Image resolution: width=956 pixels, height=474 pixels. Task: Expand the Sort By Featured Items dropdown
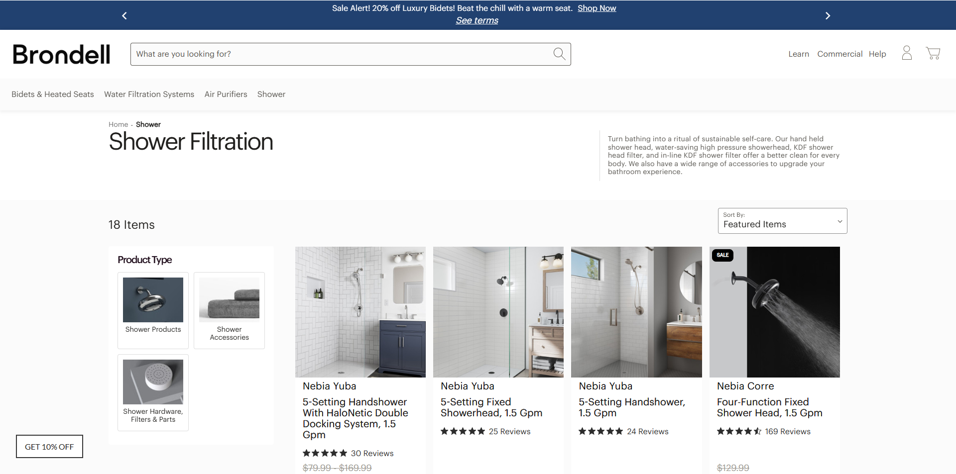coord(782,221)
